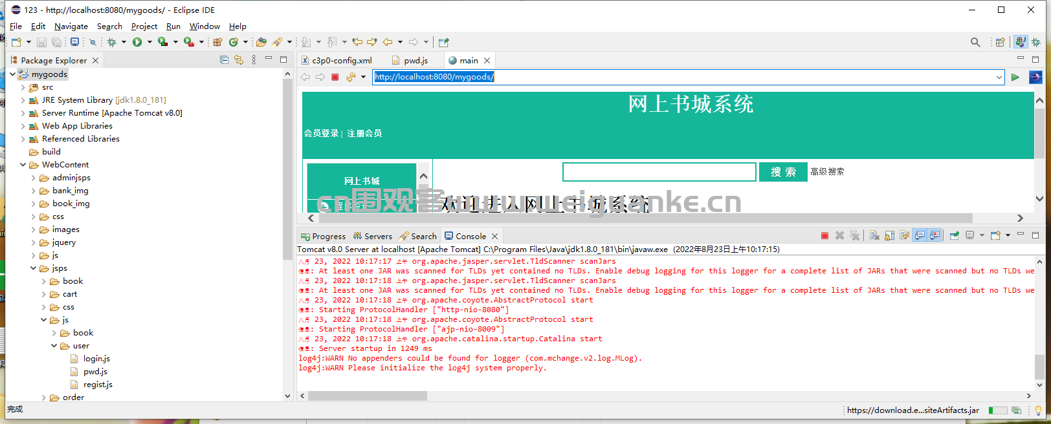
Task: Select regist.js file in tree
Action: click(98, 385)
